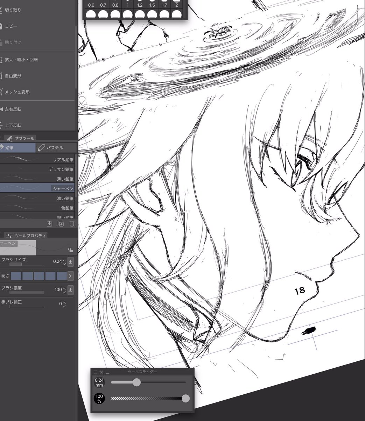Screen dimensions: 365x421
Task: Expand the 硬さ hardness arrow button
Action: [x=70, y=276]
